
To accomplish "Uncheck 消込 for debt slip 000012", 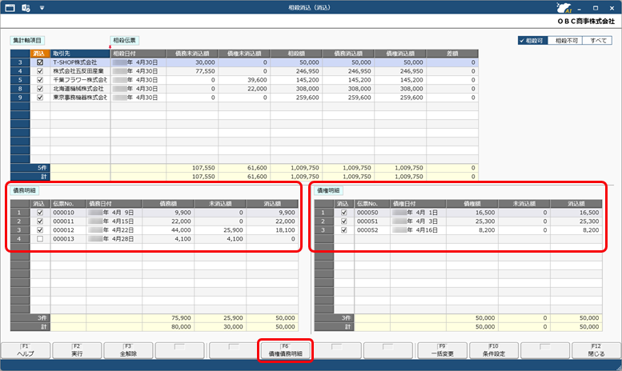I will click(40, 230).
